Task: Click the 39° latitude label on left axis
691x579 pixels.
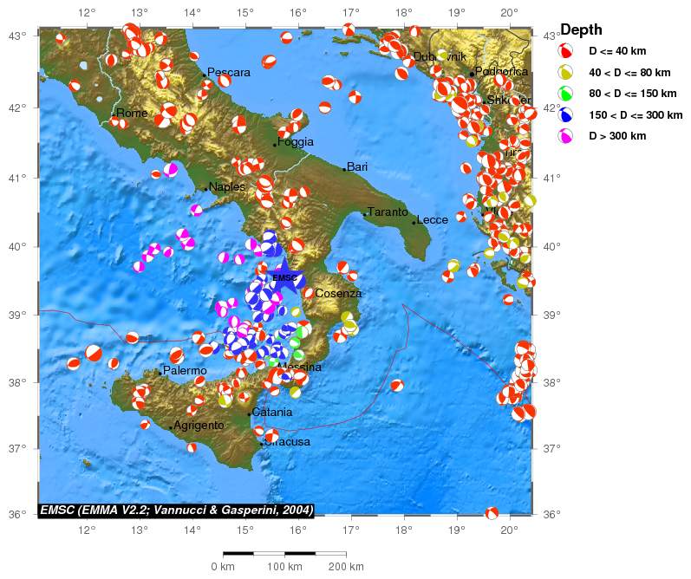Action: 17,315
